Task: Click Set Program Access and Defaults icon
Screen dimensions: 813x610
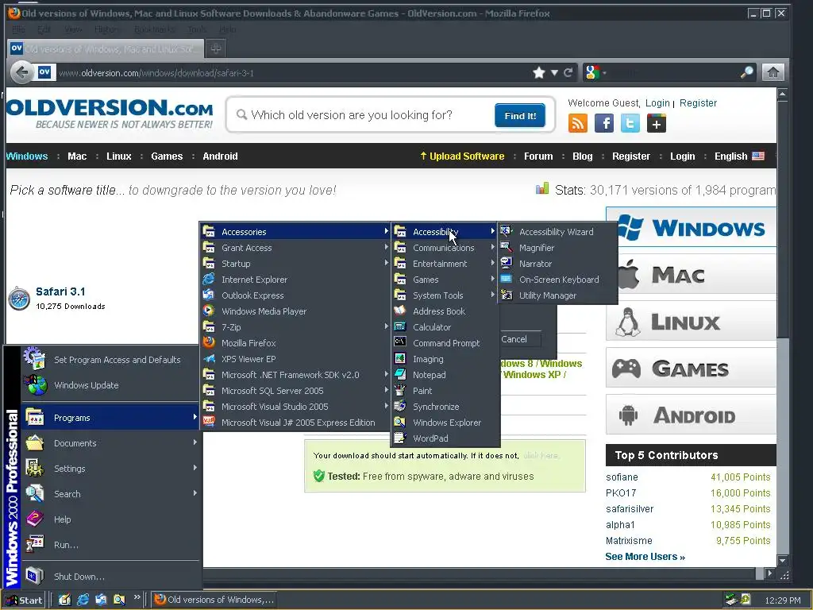Action: 35,358
